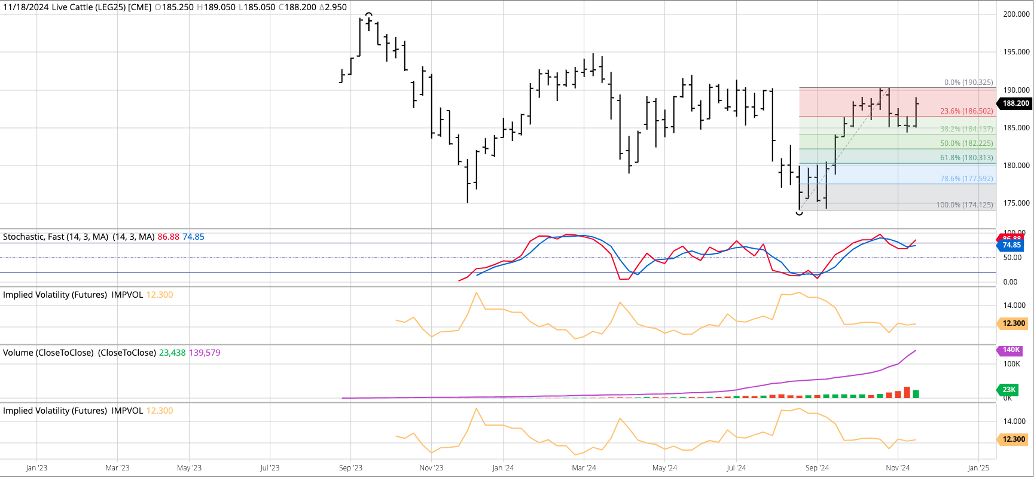Click the 12.300 tag in the bottom volatility panel
This screenshot has height=477, width=1034.
click(x=1013, y=439)
